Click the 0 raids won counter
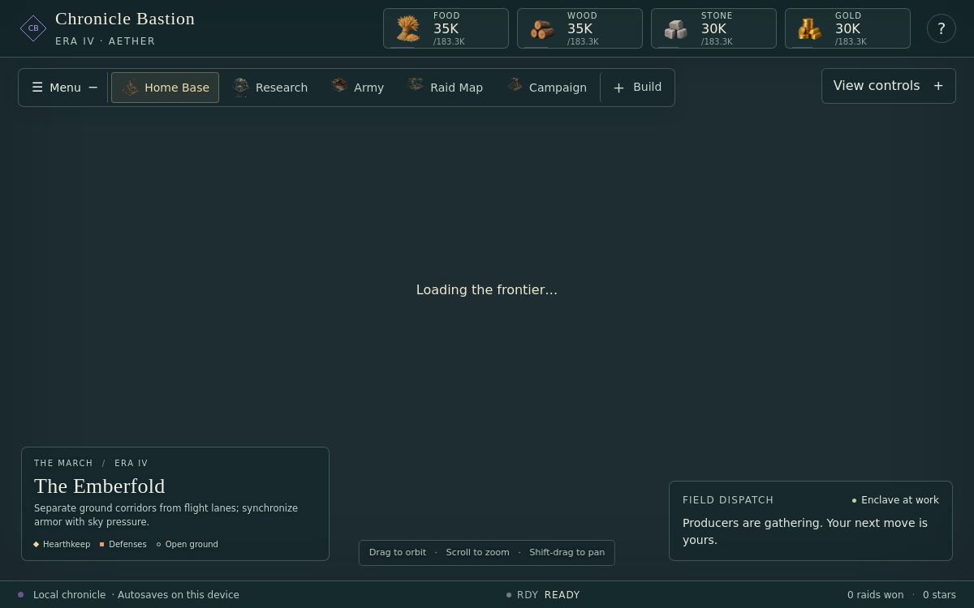 coord(875,595)
